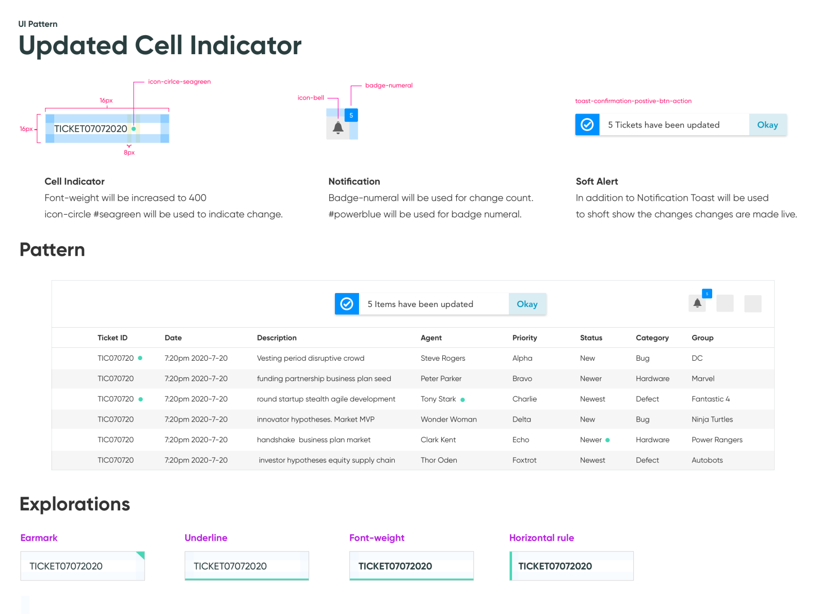819x614 pixels.
Task: Open notifications via the blue "5" badge numeral
Action: click(x=706, y=294)
